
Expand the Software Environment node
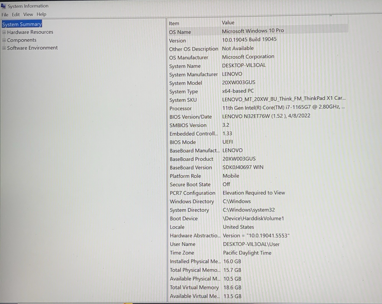click(x=4, y=48)
